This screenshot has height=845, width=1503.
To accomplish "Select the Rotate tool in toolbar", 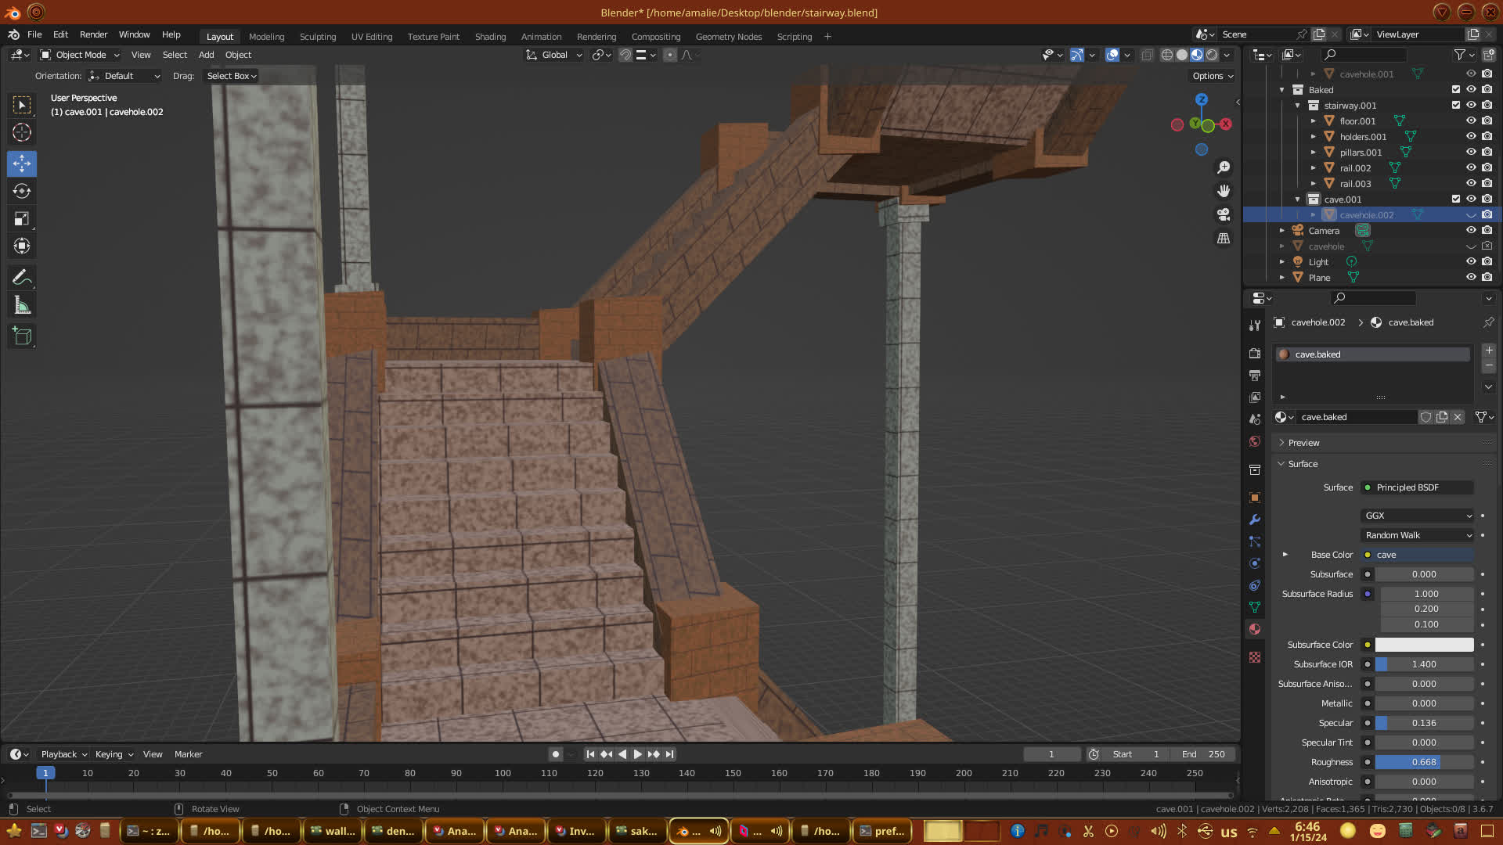I will 22,191.
